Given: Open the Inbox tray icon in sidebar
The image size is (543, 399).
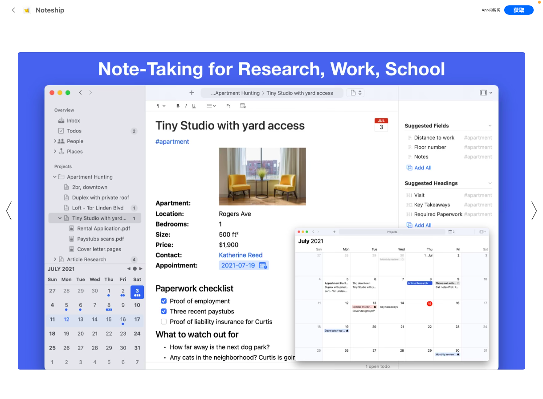Looking at the screenshot, I should tap(61, 120).
